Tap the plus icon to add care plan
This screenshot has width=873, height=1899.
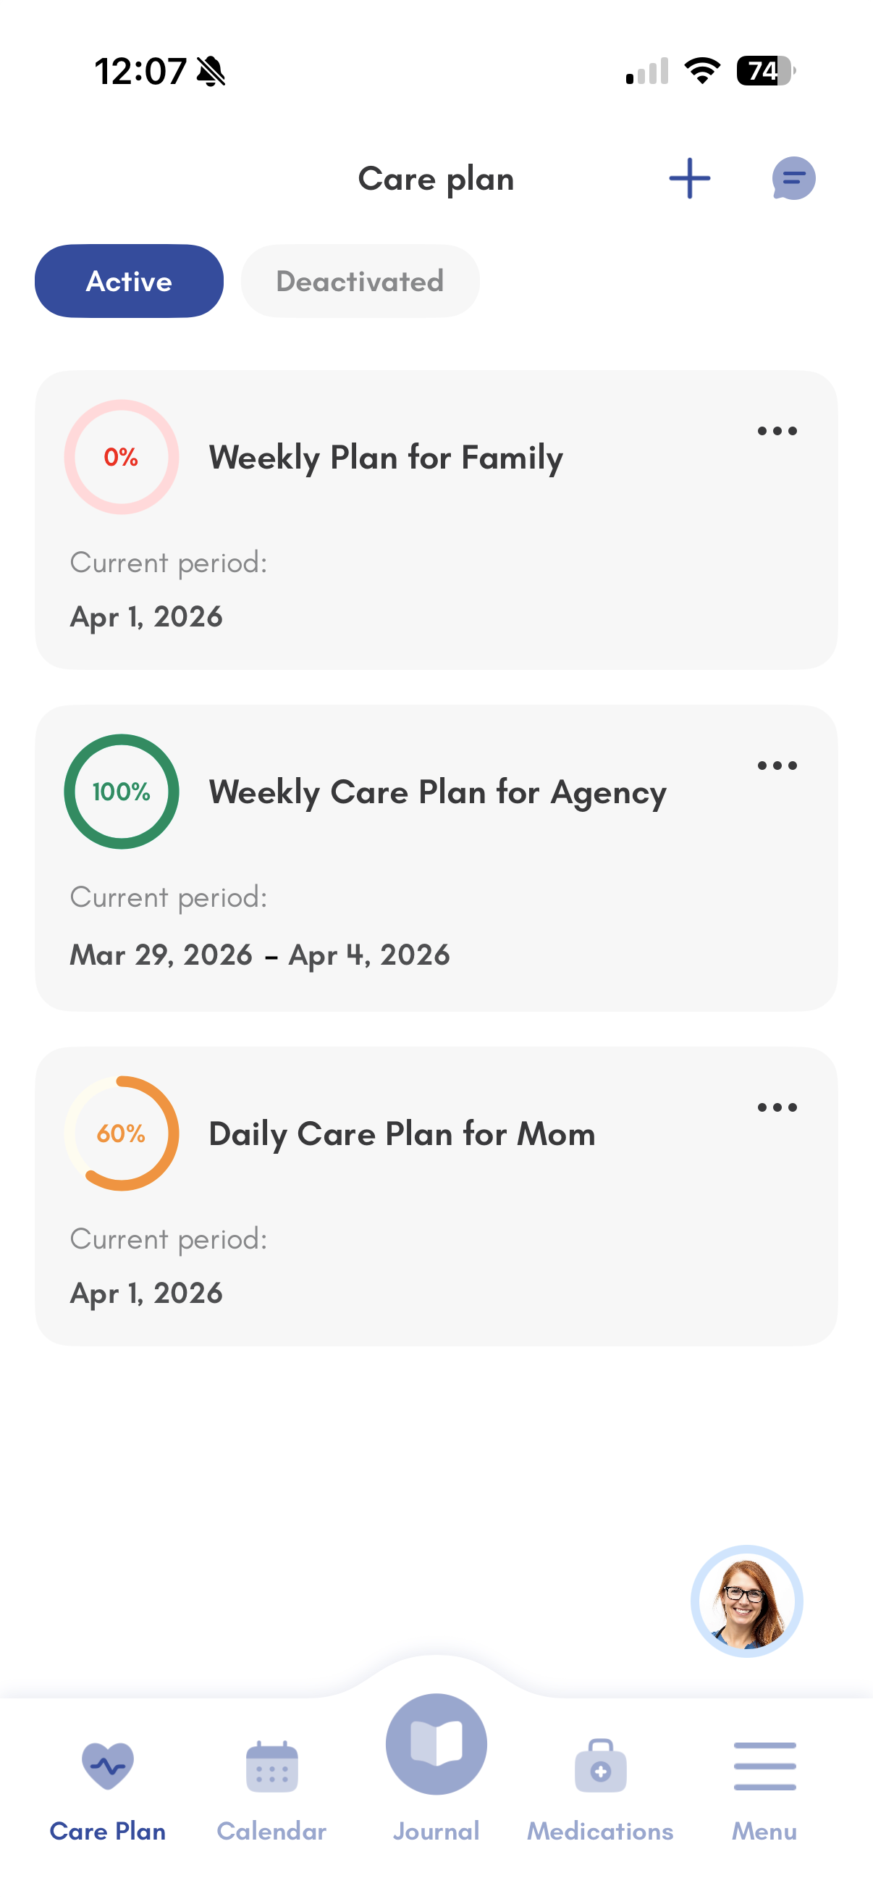point(690,178)
